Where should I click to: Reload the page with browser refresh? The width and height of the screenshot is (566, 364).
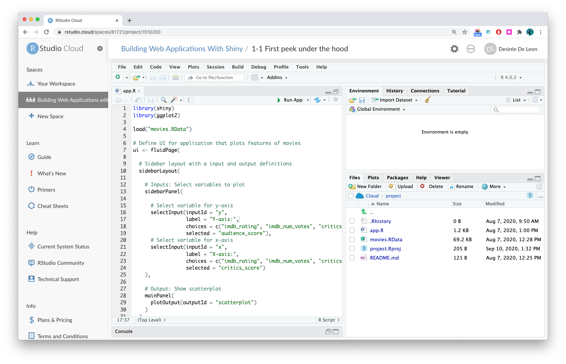[x=46, y=32]
